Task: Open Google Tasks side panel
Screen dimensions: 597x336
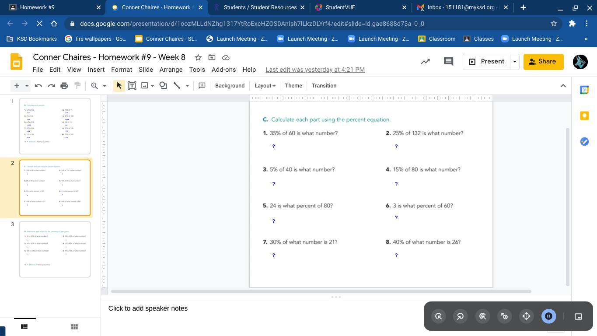Action: click(x=584, y=141)
